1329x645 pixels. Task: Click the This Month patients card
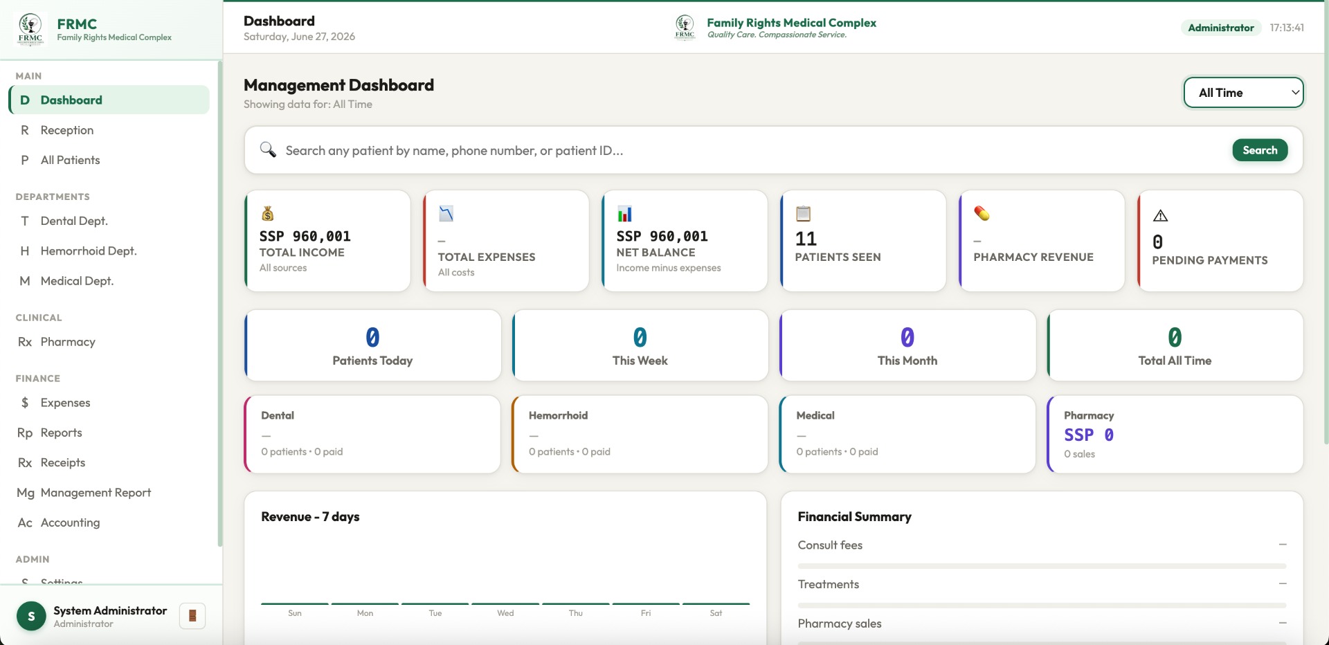tap(907, 345)
